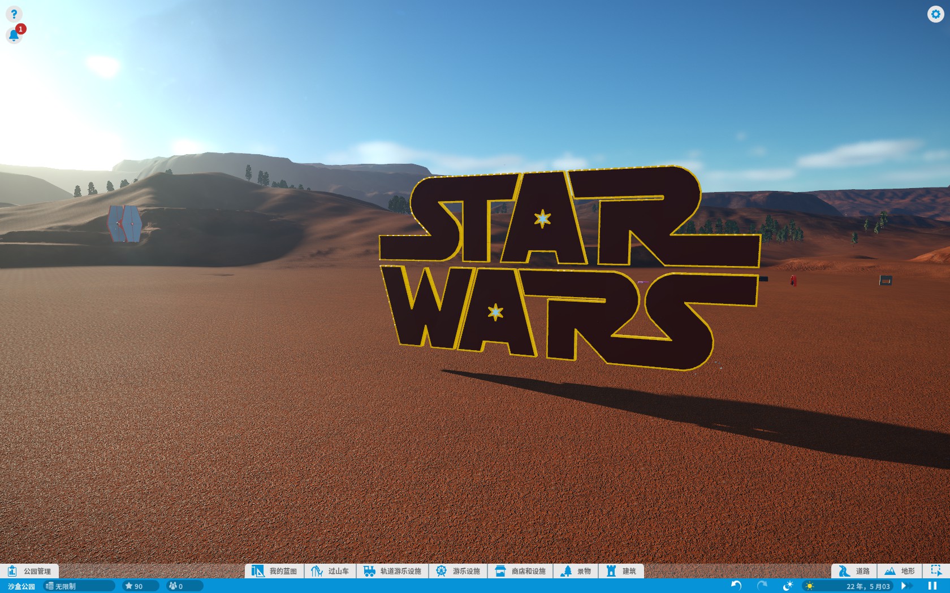Screen dimensions: 950x593
Task: Open the 过山车 coasters tab
Action: point(330,571)
